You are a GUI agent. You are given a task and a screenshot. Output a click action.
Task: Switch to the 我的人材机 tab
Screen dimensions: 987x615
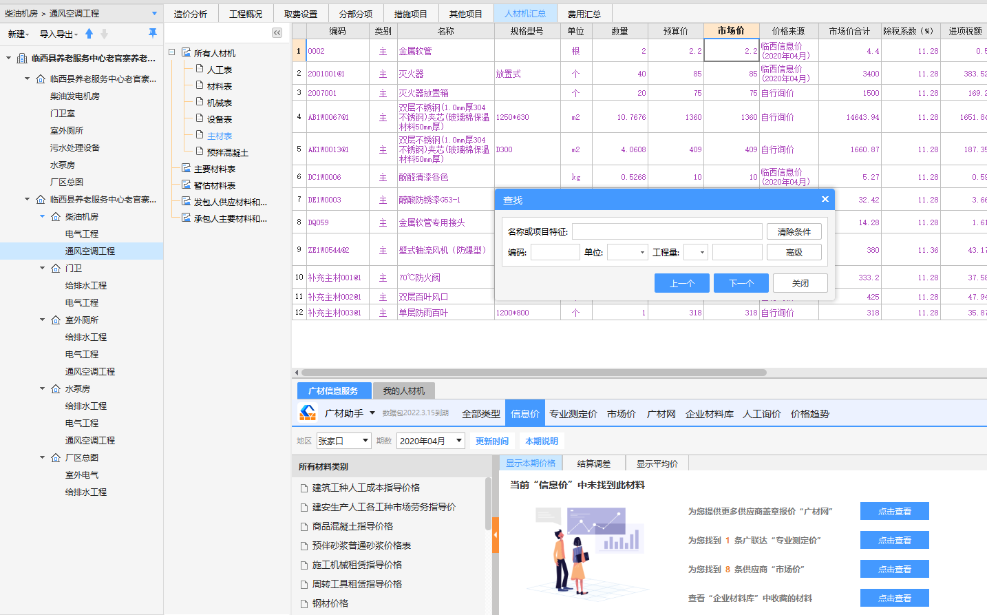(x=404, y=390)
